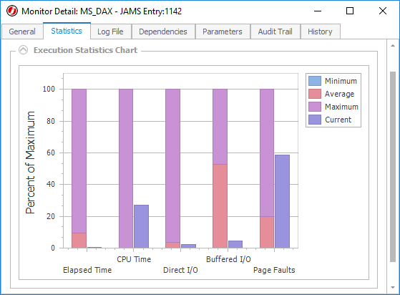
Task: Switch to the Log File tab
Action: point(110,32)
